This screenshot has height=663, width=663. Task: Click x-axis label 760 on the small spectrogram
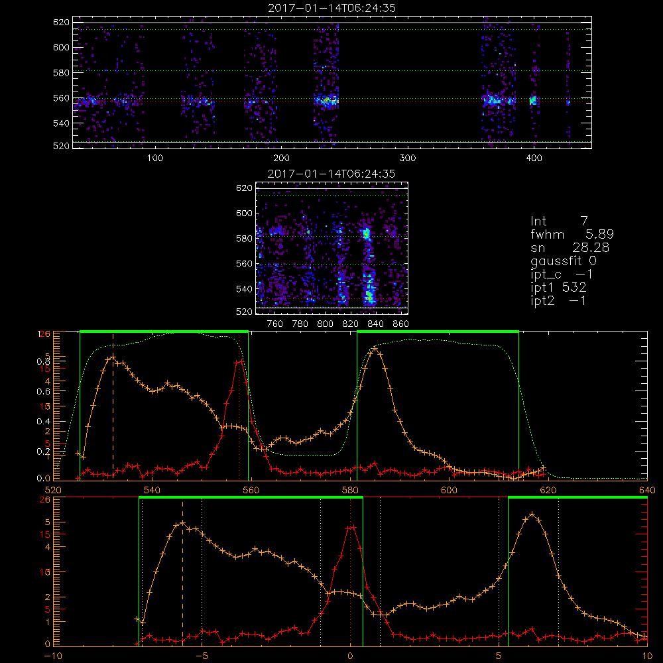click(x=275, y=324)
